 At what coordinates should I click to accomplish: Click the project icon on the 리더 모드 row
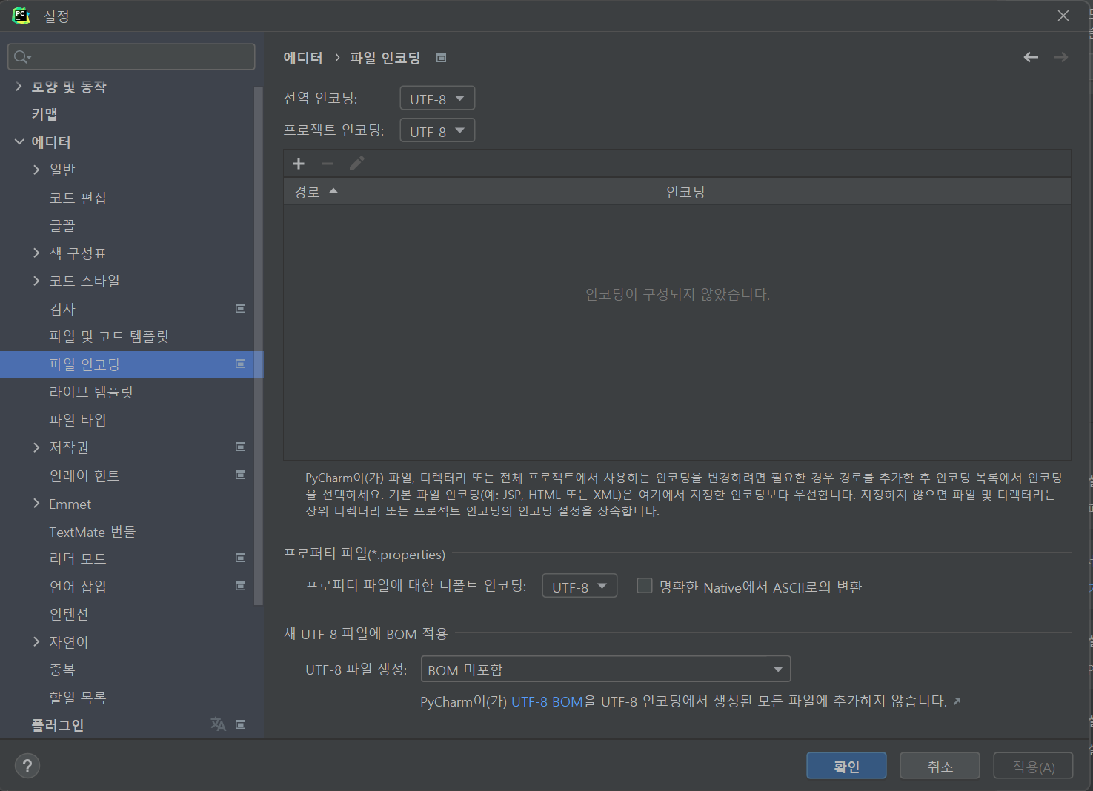240,558
